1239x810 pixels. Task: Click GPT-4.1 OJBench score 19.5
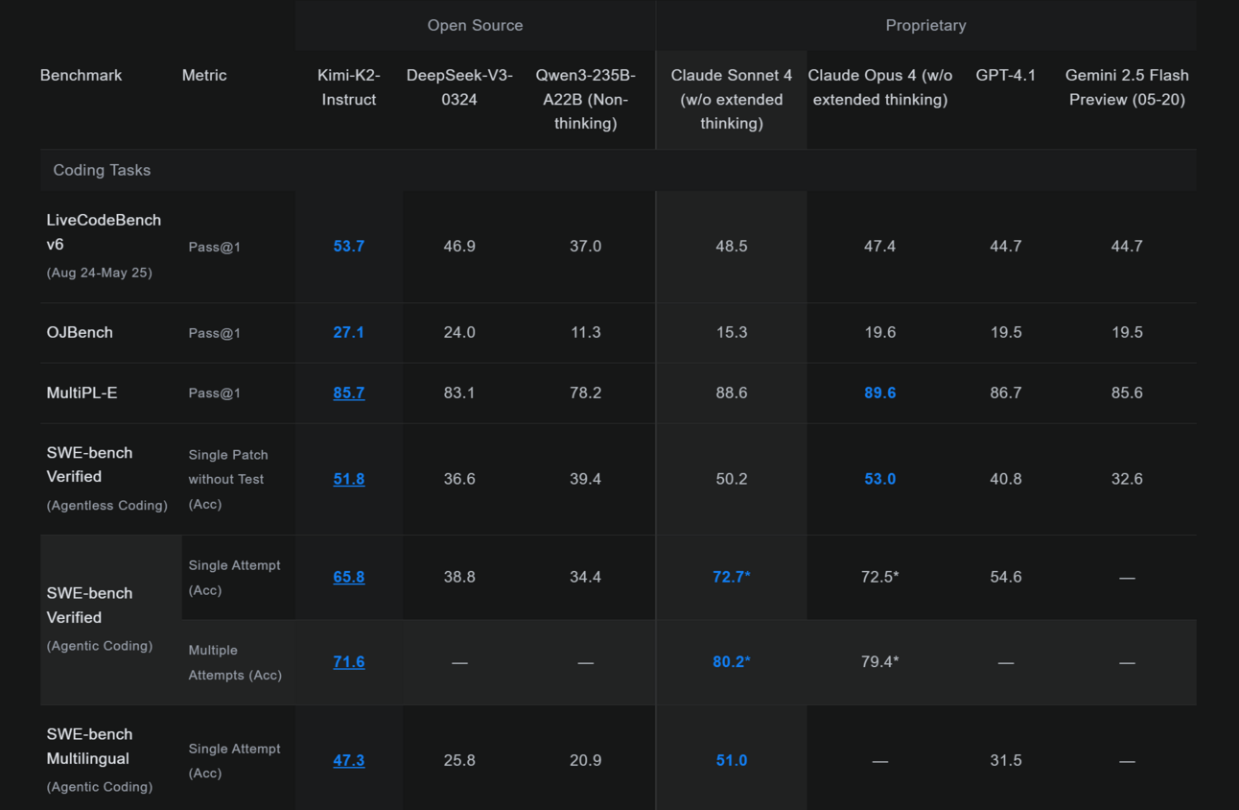[1006, 332]
